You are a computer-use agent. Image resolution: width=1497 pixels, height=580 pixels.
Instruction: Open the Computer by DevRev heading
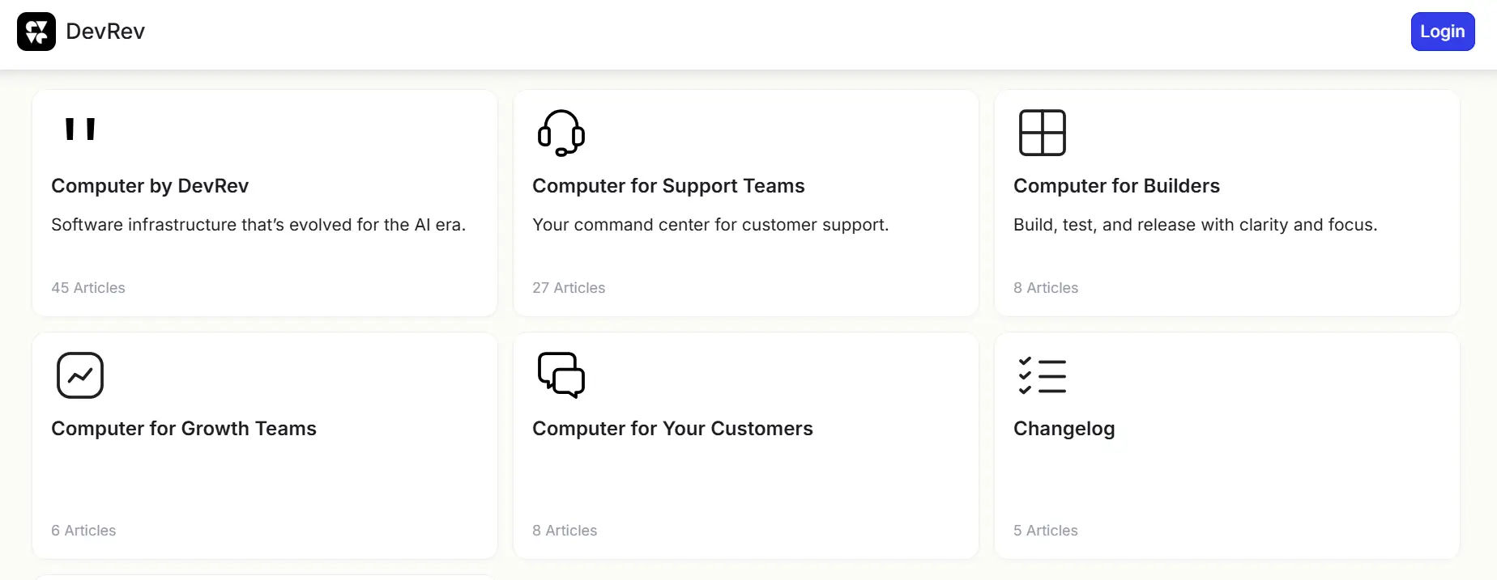[x=150, y=186]
